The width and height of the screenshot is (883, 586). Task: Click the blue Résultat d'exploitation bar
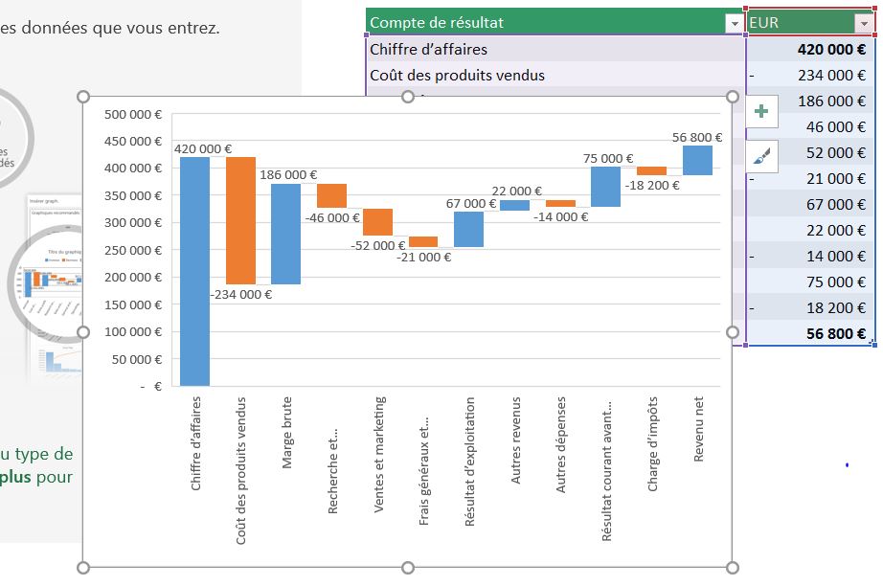tap(468, 229)
